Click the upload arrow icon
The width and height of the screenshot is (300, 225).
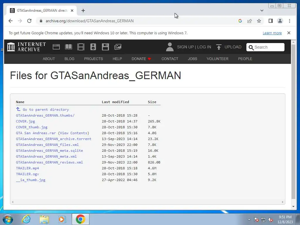(x=219, y=47)
